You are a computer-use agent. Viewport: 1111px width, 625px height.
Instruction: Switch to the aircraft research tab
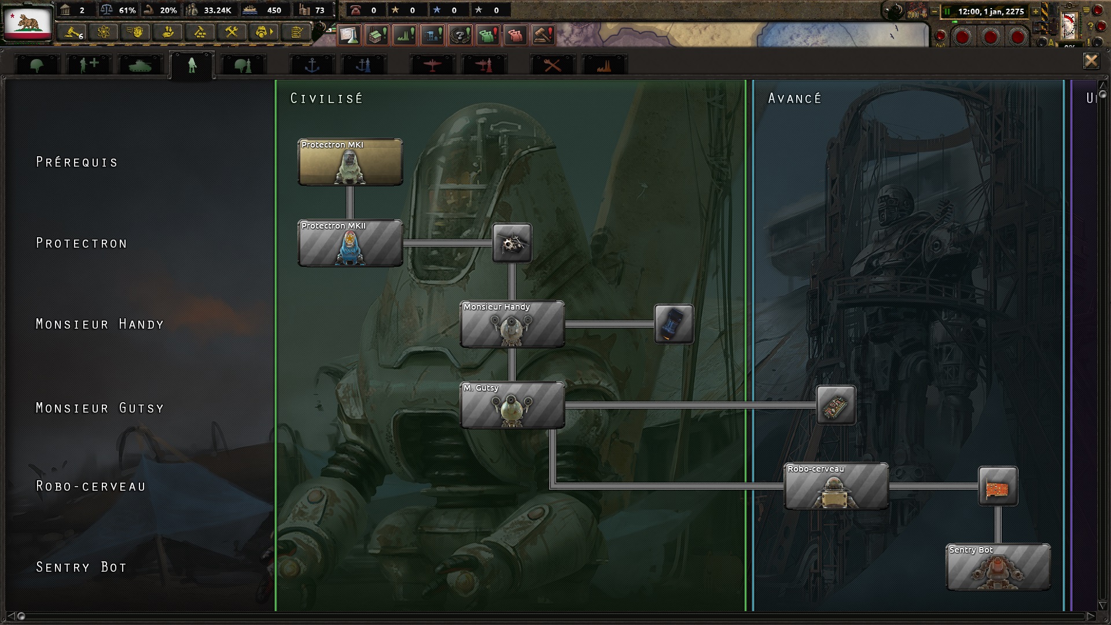[x=432, y=65]
